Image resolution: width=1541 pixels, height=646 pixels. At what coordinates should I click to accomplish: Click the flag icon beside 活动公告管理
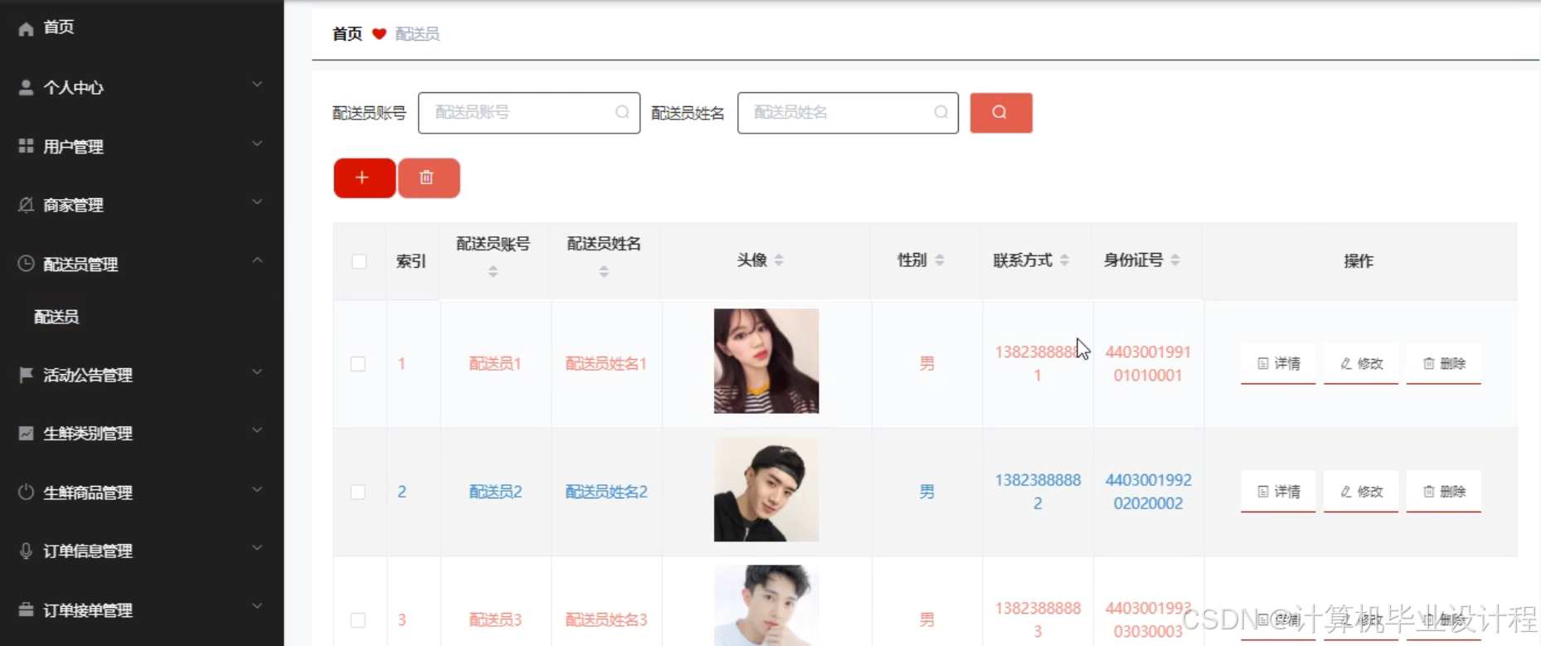pos(27,375)
